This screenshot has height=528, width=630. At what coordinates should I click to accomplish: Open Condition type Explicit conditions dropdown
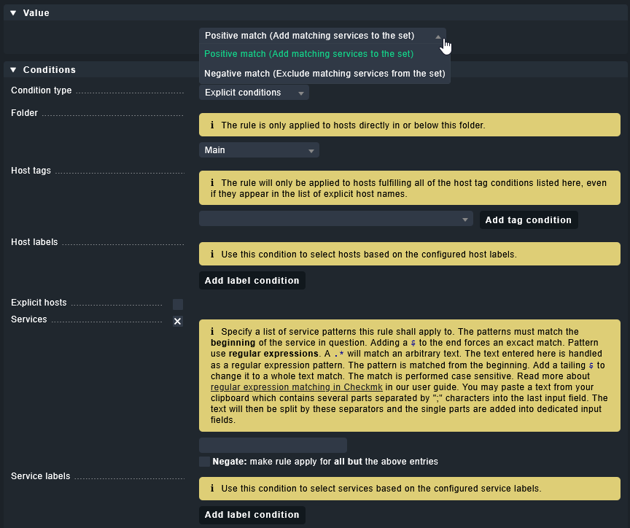pyautogui.click(x=254, y=93)
